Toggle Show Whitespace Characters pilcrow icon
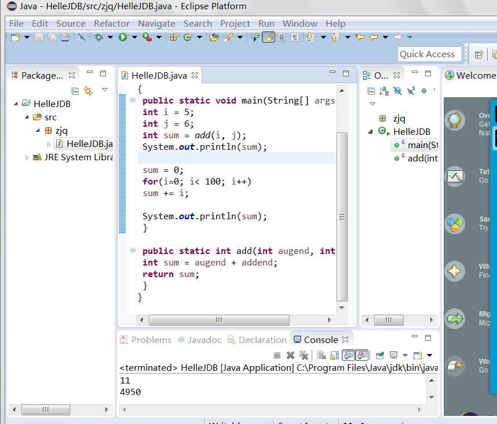 pos(295,38)
